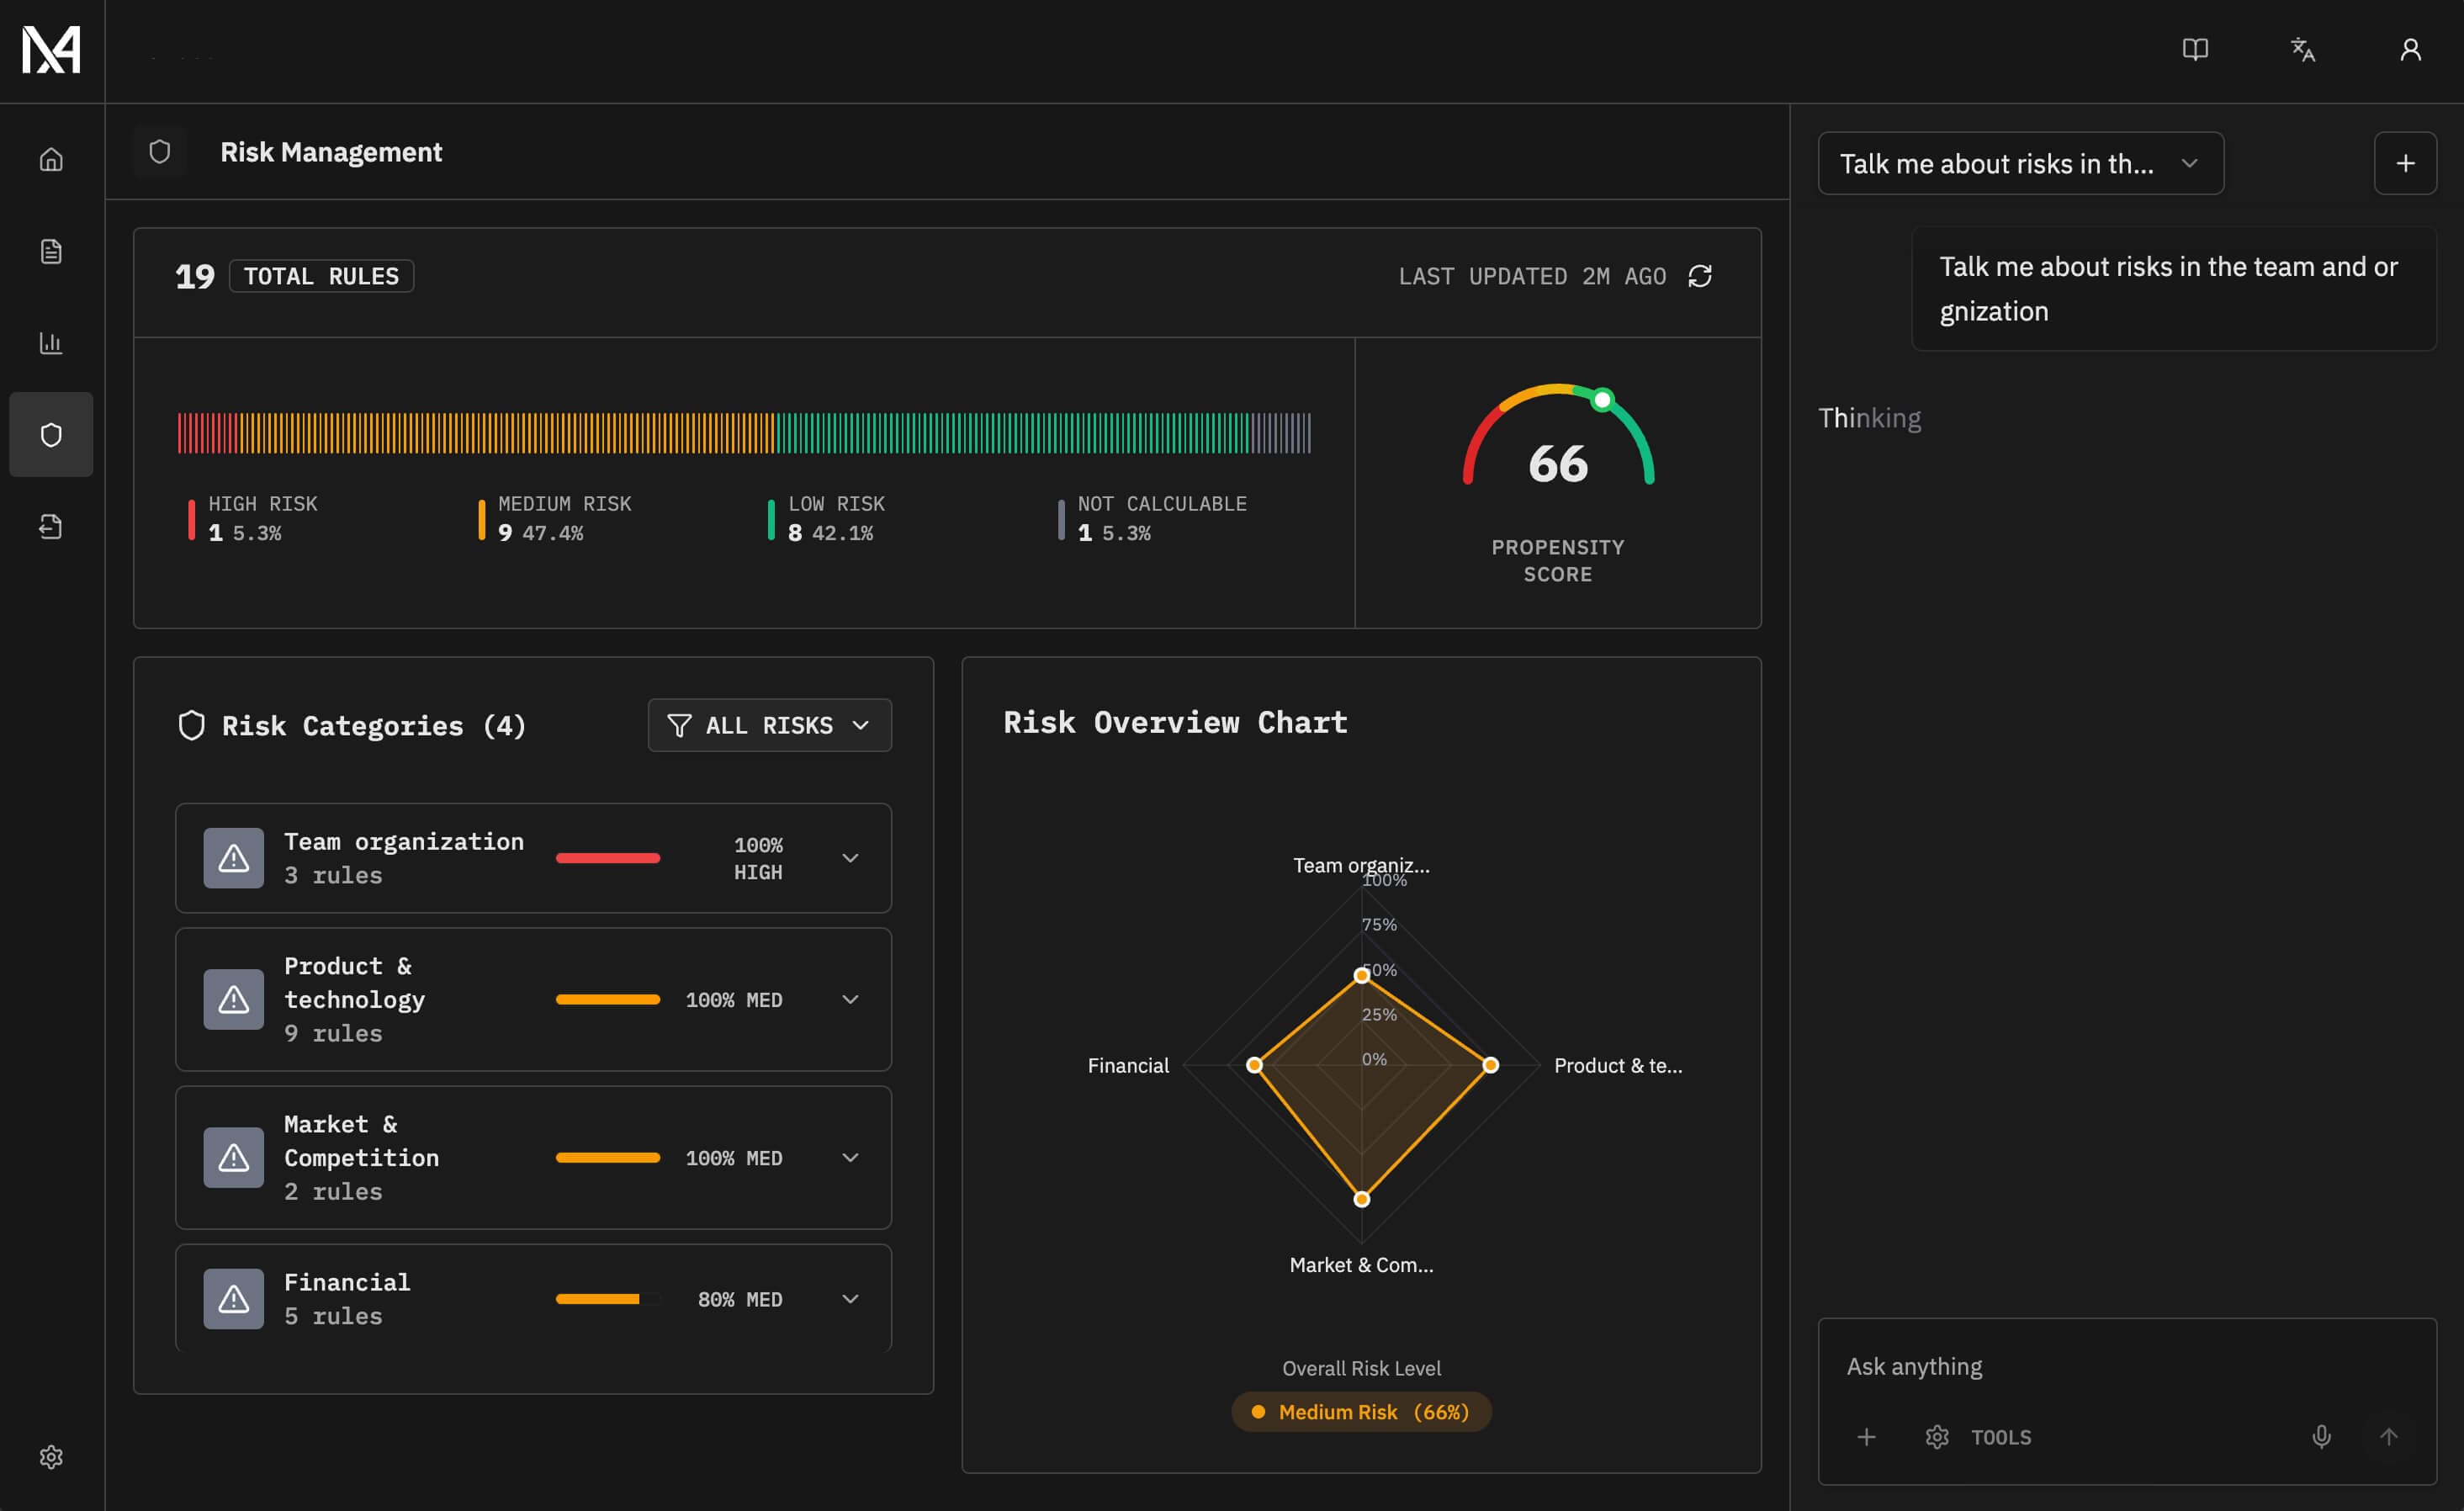This screenshot has height=1511, width=2464.
Task: Open the ALL RISKS filter dropdown
Action: tap(769, 725)
